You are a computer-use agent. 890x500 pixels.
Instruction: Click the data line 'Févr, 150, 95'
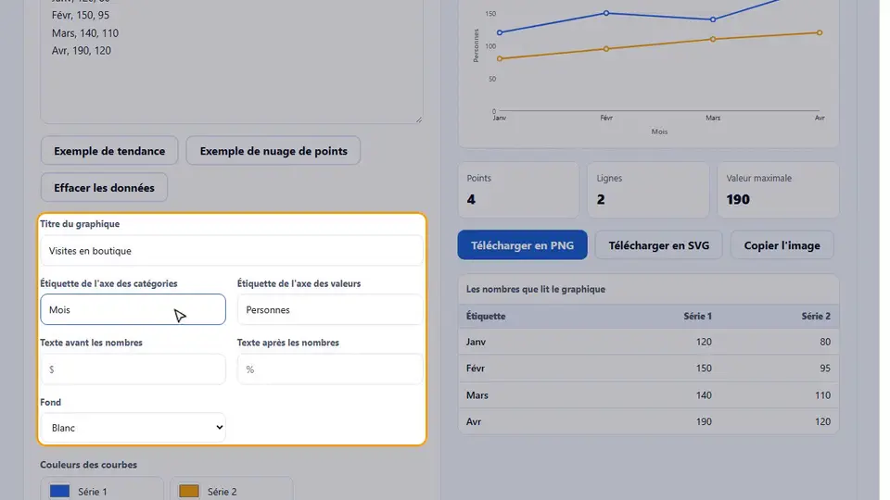[x=81, y=16]
